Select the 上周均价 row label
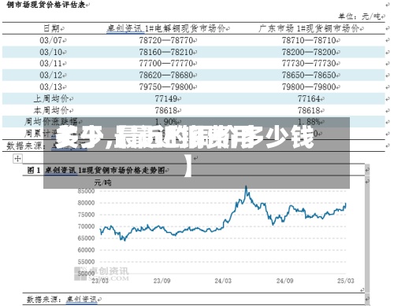The image size is (394, 306). pyautogui.click(x=51, y=98)
